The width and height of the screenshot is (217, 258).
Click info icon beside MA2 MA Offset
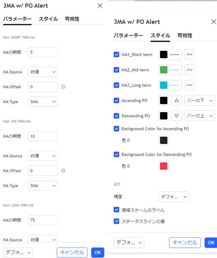[x=63, y=171]
